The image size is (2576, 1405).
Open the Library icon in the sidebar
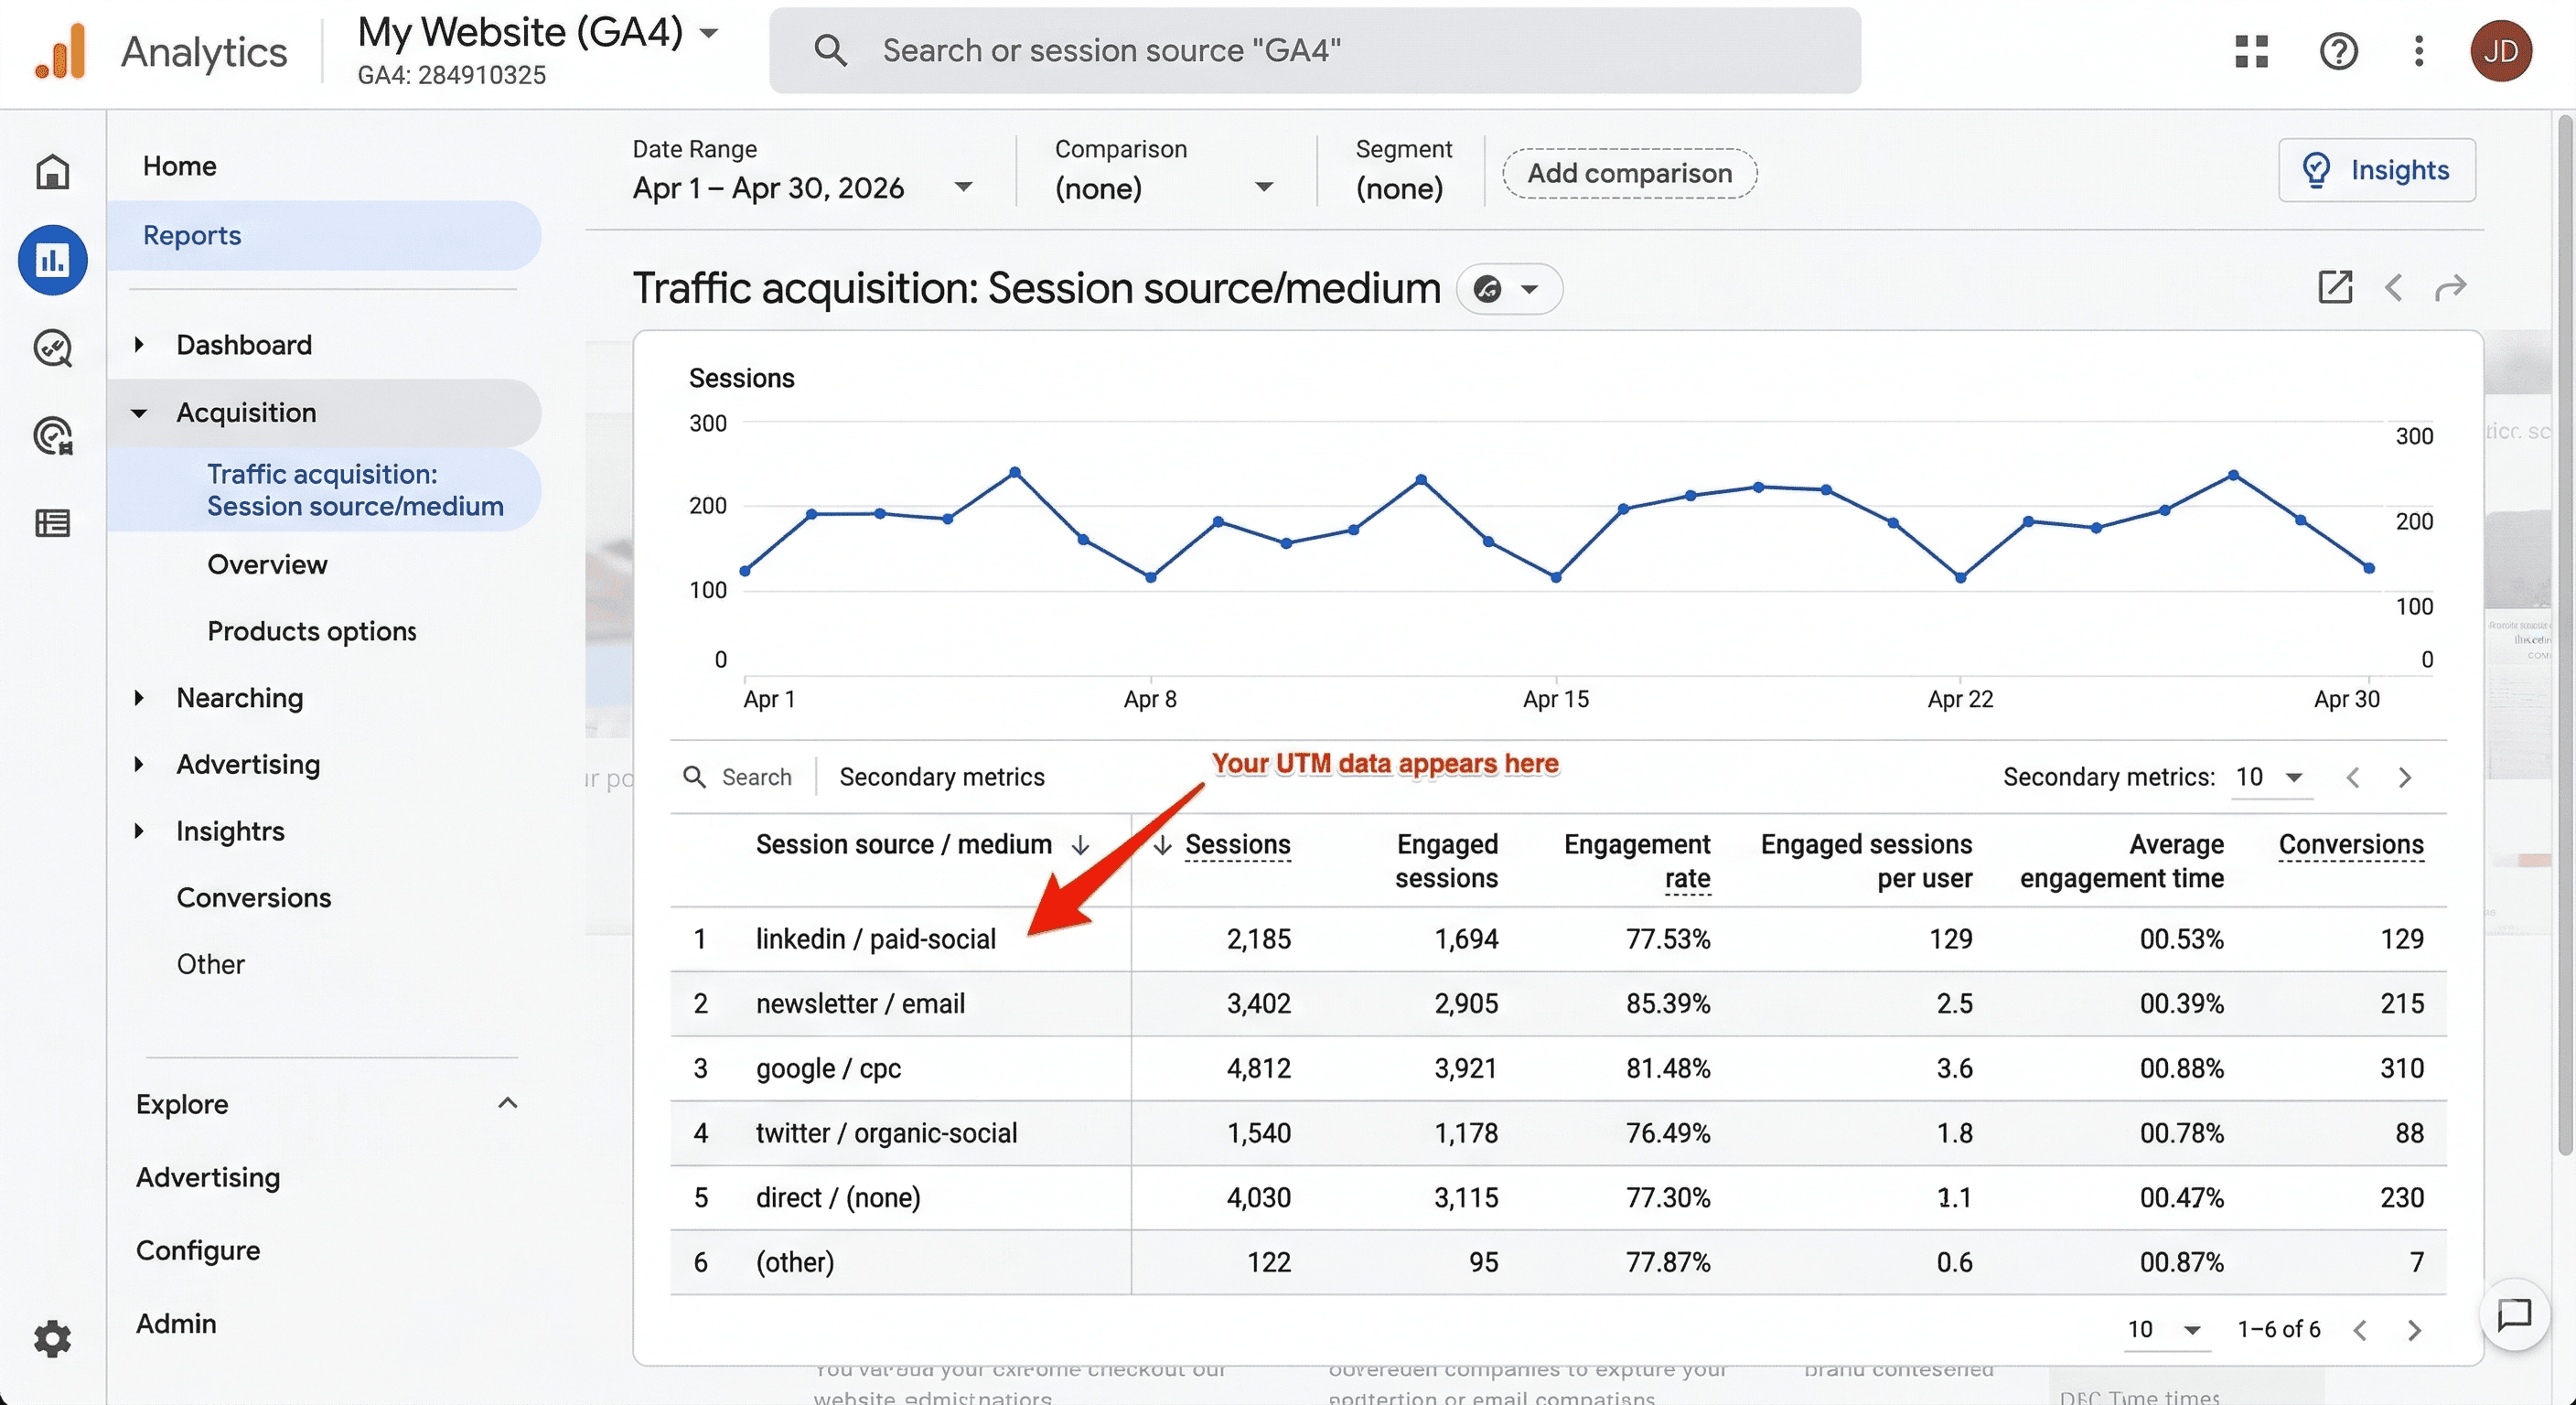point(52,523)
